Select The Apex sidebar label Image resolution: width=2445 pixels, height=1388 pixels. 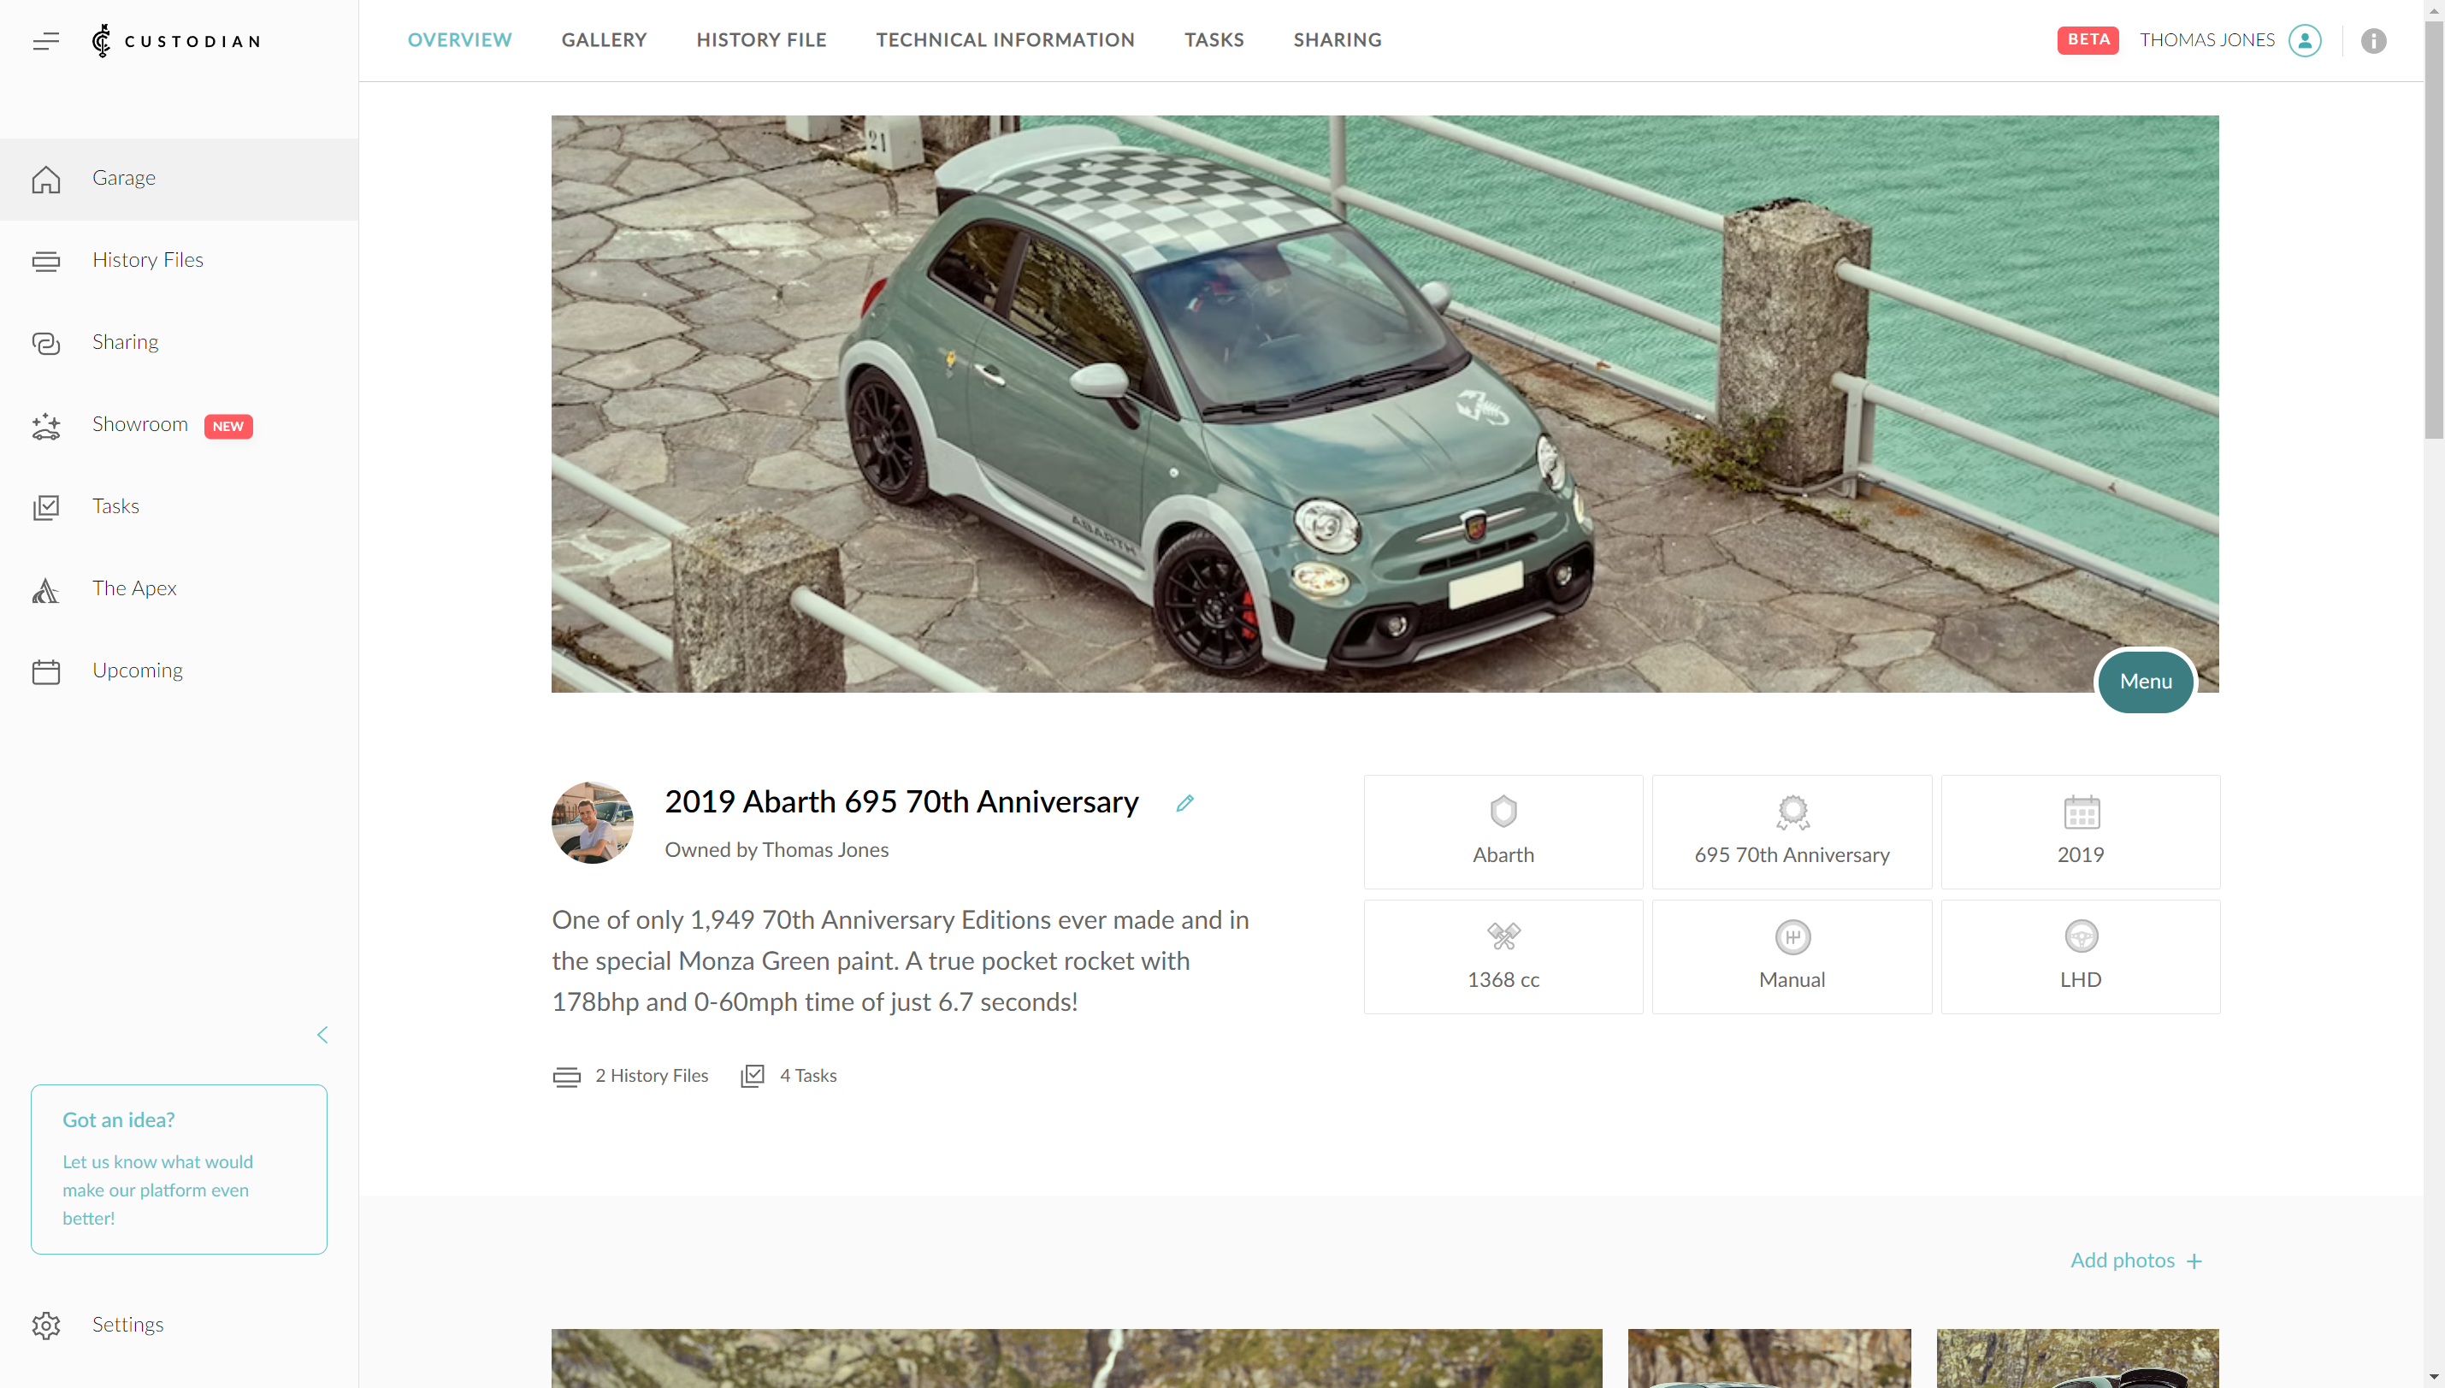pyautogui.click(x=134, y=588)
